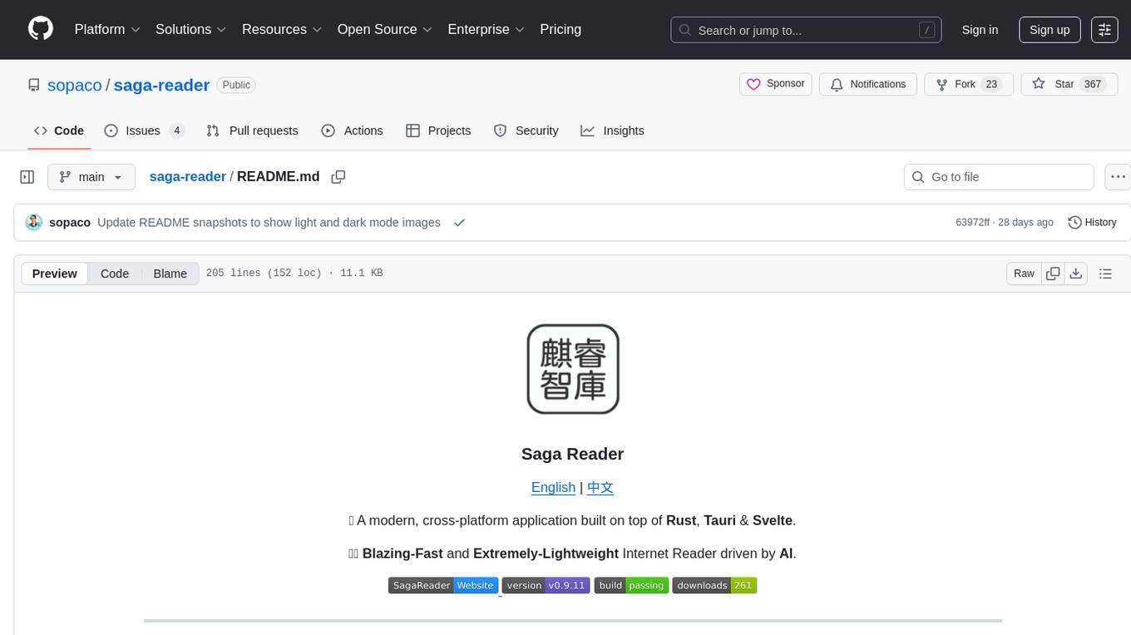Click the Sponsor button
The width and height of the screenshot is (1131, 635).
coord(775,84)
